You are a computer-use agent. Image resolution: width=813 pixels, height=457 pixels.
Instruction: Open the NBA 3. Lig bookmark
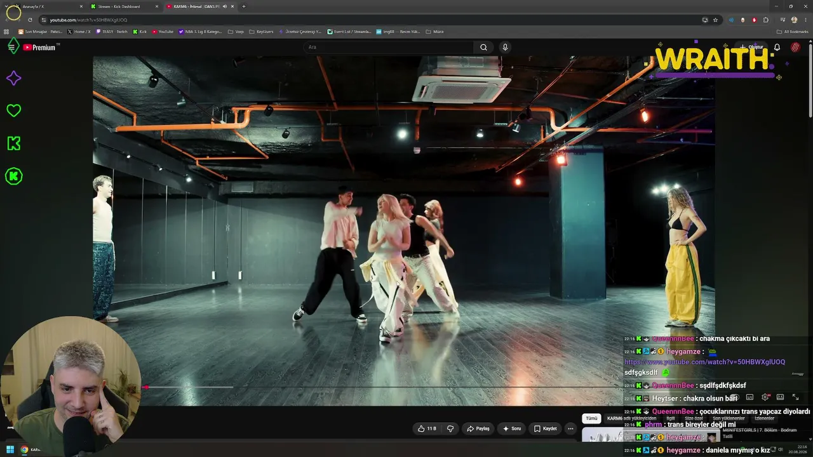click(201, 31)
